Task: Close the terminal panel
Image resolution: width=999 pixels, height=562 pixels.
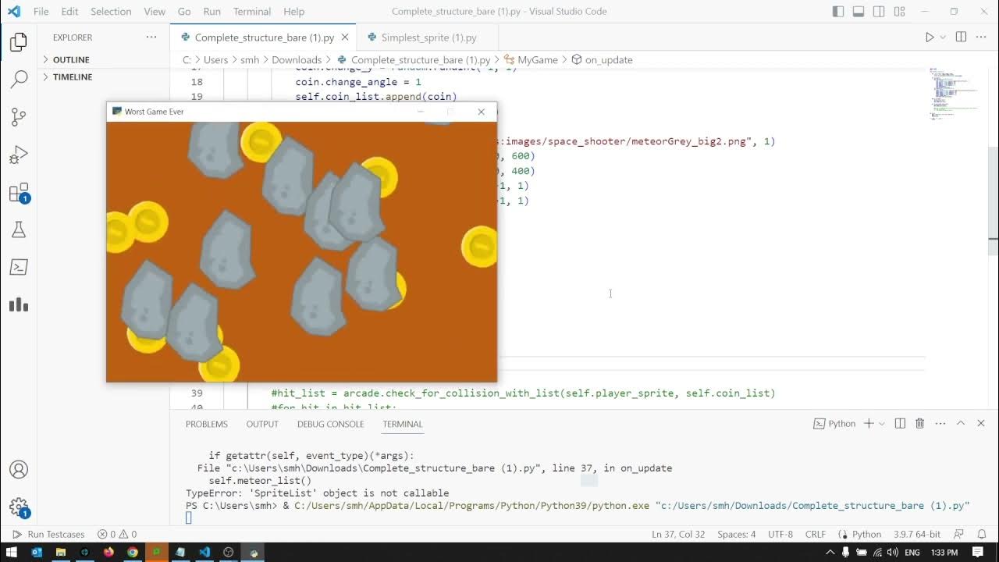Action: click(981, 424)
